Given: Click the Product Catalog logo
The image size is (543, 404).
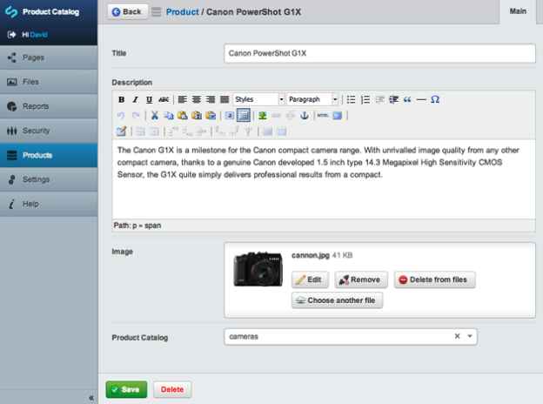Looking at the screenshot, I should pyautogui.click(x=11, y=12).
